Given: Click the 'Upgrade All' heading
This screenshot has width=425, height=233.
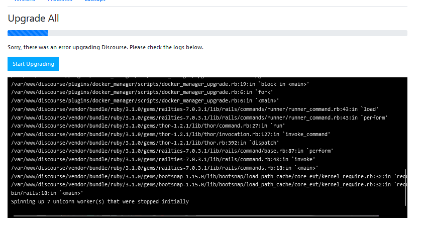Looking at the screenshot, I should click(33, 18).
